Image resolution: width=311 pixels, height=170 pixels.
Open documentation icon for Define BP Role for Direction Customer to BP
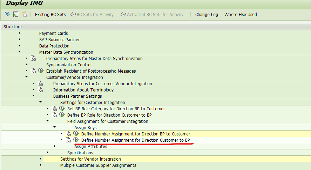point(54,115)
